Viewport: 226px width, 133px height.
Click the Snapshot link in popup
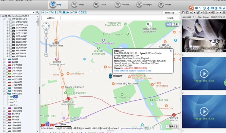click(x=141, y=71)
